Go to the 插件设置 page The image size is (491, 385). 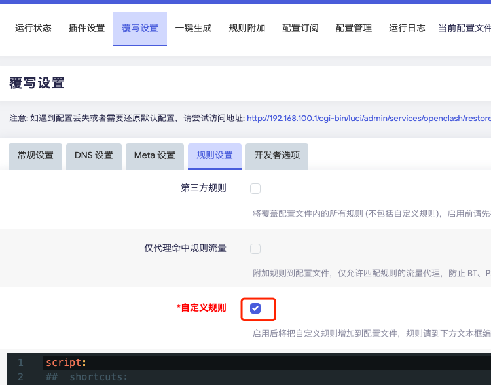(x=86, y=28)
